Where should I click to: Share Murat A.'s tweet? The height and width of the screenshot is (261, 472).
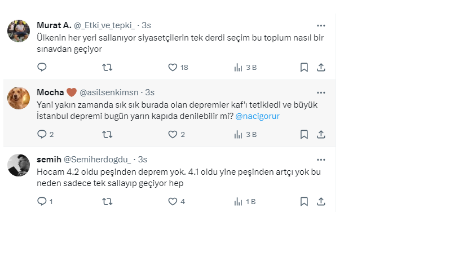coord(321,68)
